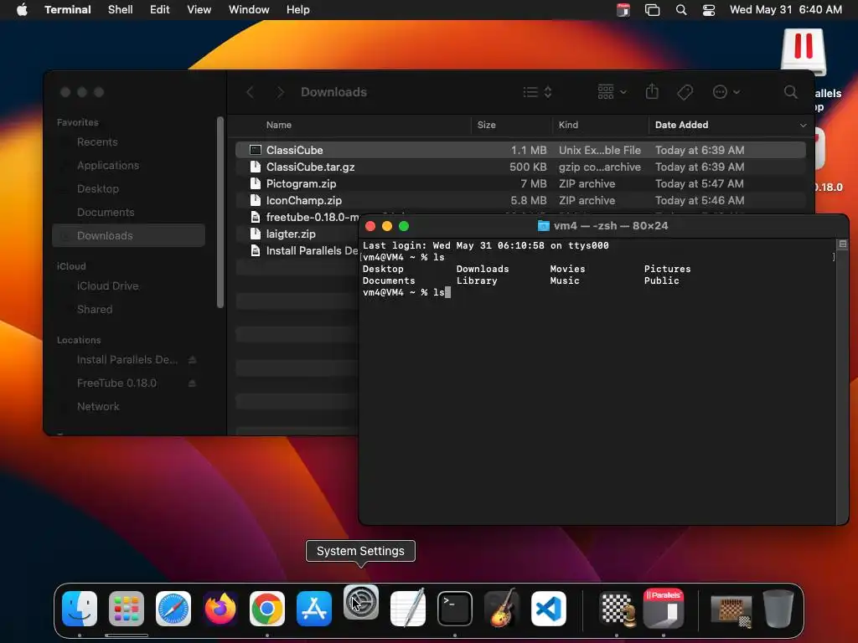Eject the FreeTube 0.18.0 volume
858x643 pixels.
(x=192, y=383)
